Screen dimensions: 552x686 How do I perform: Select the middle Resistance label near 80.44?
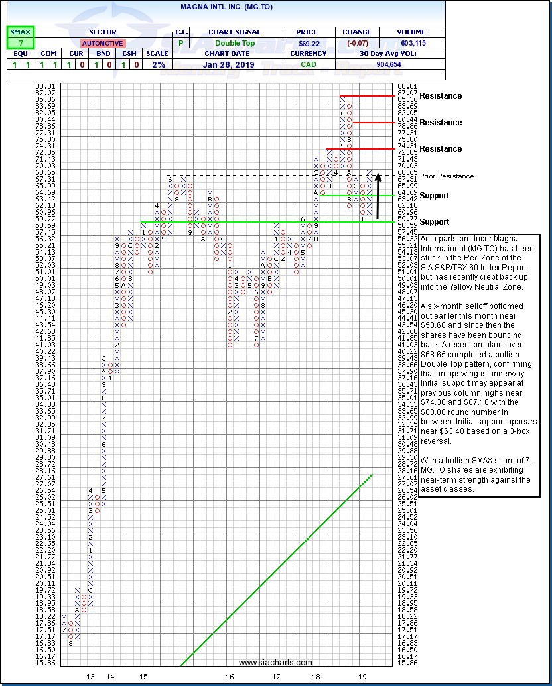441,123
